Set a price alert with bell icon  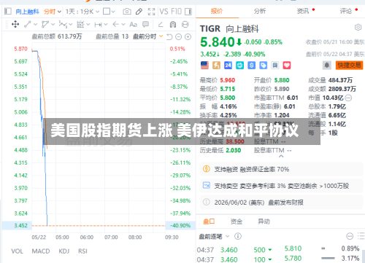pyautogui.click(x=327, y=65)
